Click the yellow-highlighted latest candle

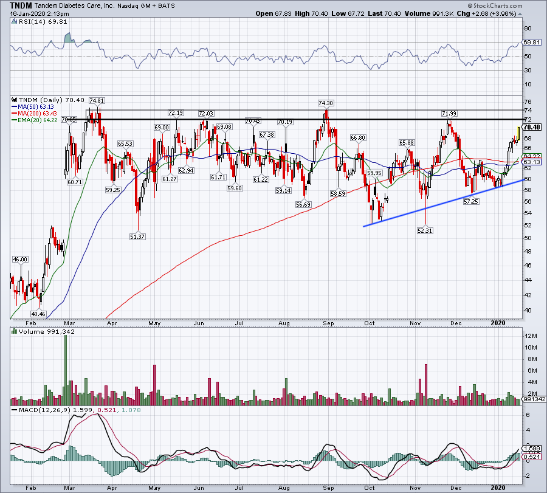[x=519, y=134]
